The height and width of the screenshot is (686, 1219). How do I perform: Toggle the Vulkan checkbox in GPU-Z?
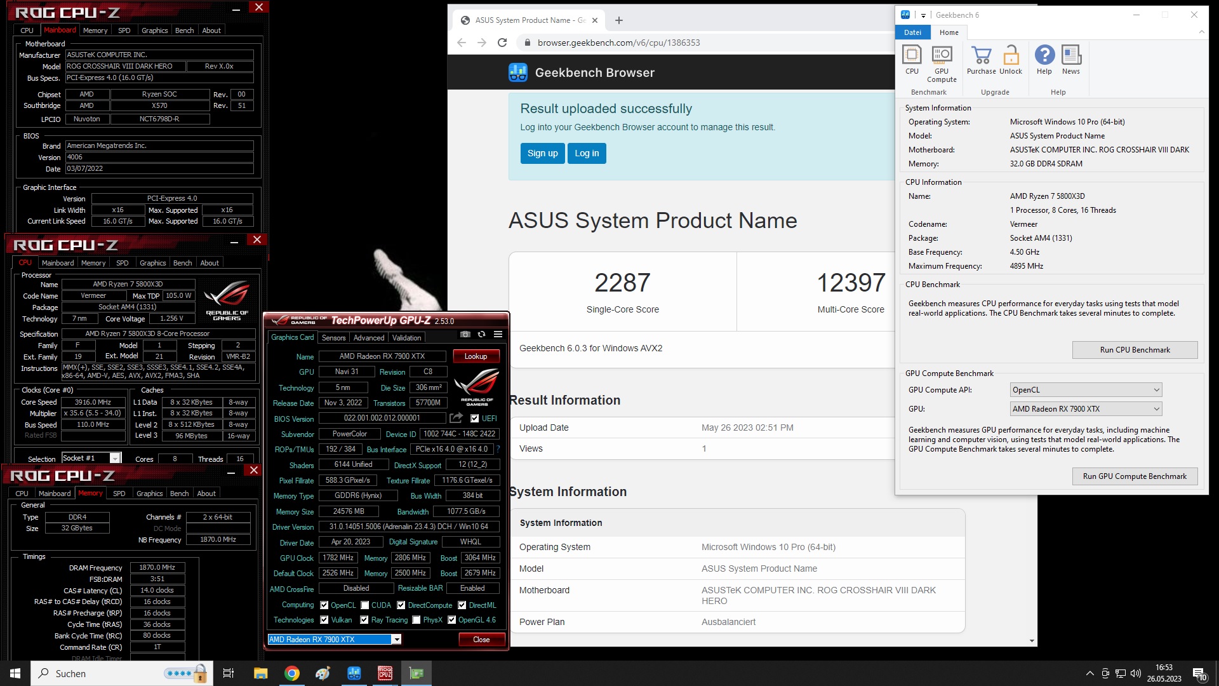pyautogui.click(x=324, y=620)
